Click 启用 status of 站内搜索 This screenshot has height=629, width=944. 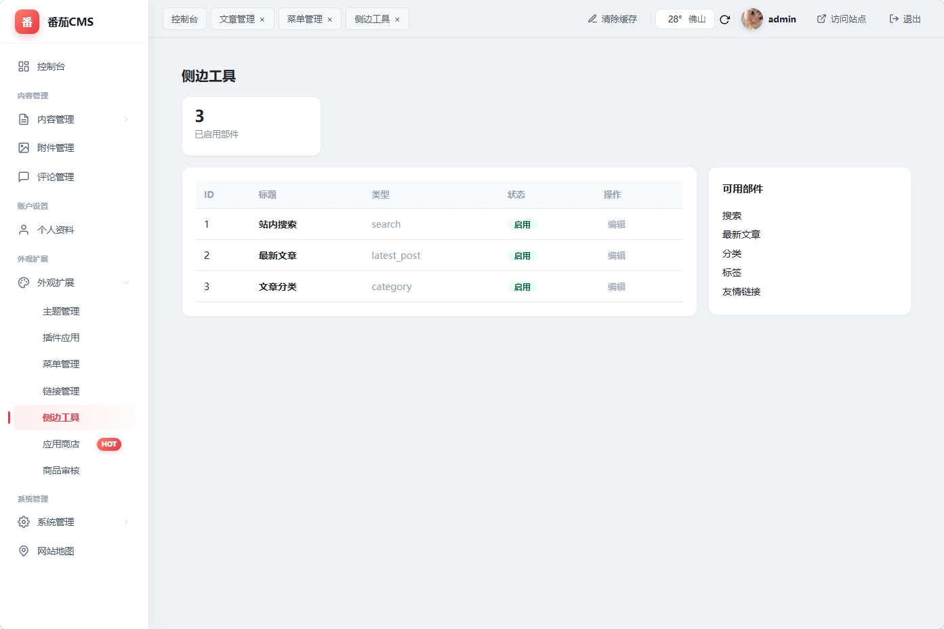coord(522,224)
